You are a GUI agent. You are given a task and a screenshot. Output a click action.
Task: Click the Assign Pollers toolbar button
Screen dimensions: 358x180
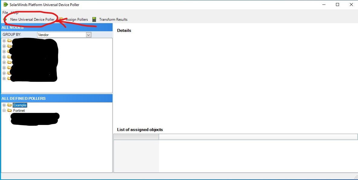[x=77, y=20]
